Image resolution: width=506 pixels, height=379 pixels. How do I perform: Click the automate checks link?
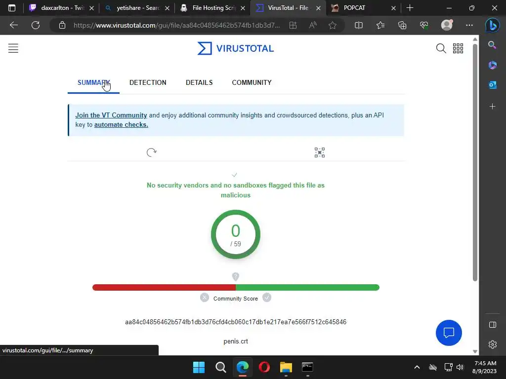point(121,125)
